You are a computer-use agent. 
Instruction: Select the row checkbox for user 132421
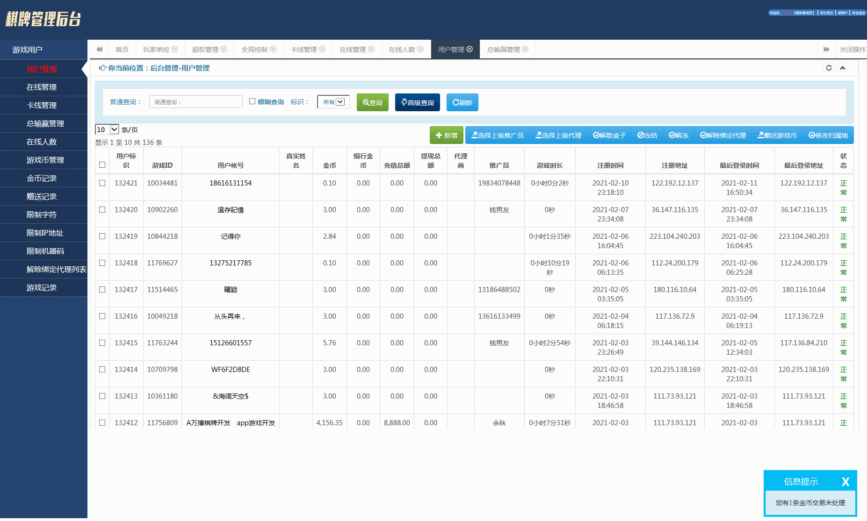(x=102, y=183)
